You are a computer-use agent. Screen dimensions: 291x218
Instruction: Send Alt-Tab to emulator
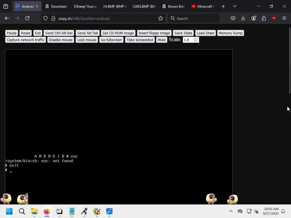tap(88, 33)
